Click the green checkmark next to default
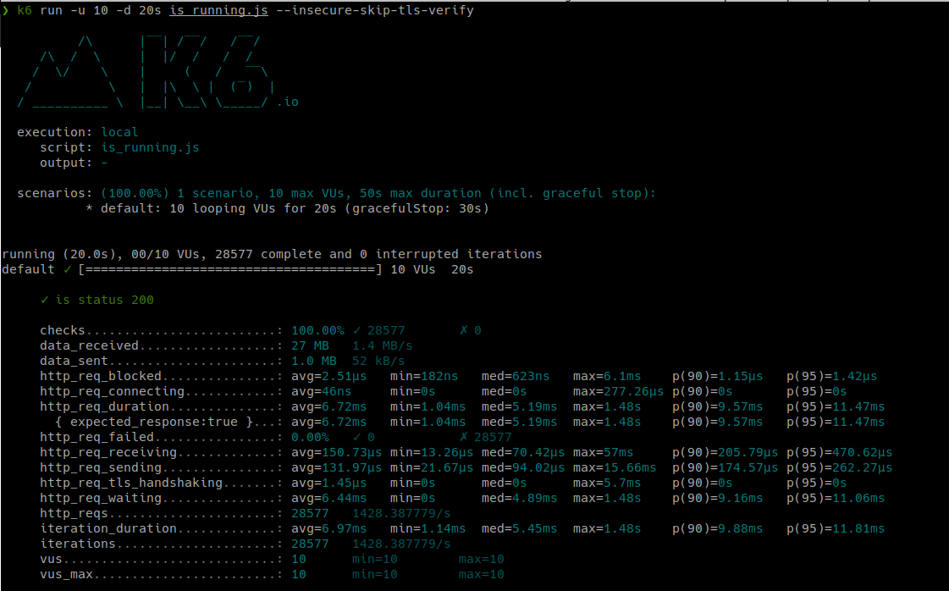 (67, 269)
